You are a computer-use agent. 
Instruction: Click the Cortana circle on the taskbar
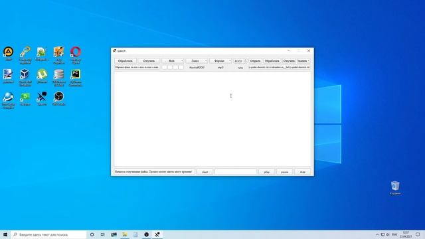point(92,234)
